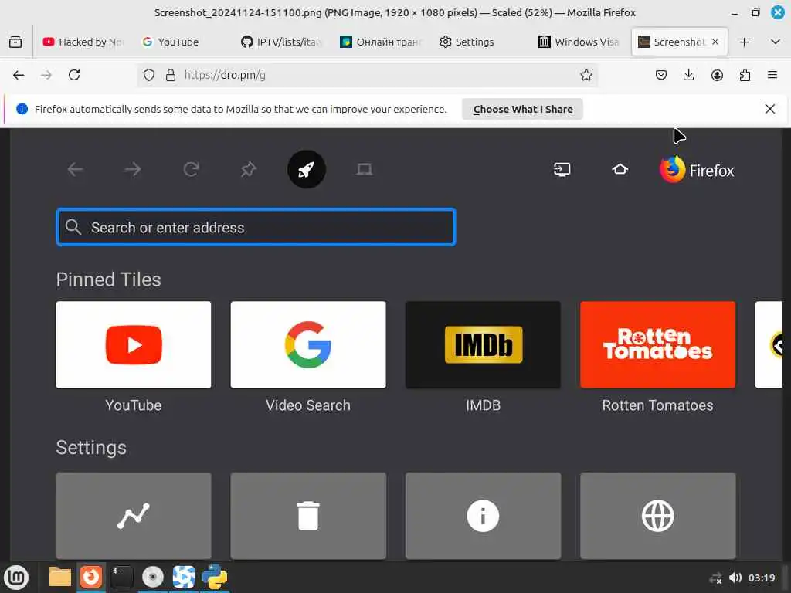Screen dimensions: 791x593
Task: Reload the page with the browser refresh button
Action: pos(74,75)
